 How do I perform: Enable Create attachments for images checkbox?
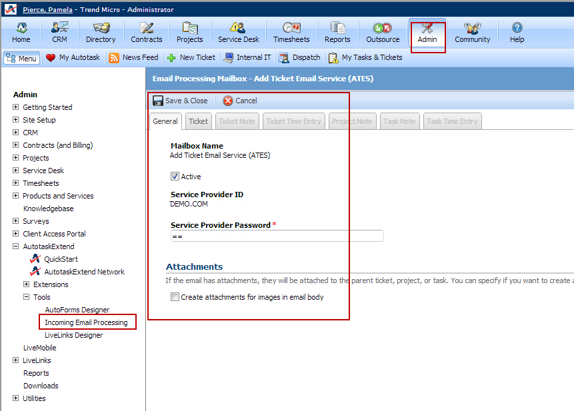click(175, 297)
